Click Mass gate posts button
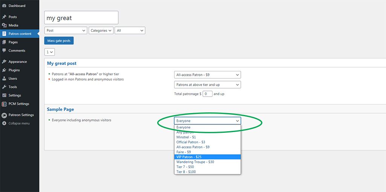The image size is (386, 192). point(59,41)
